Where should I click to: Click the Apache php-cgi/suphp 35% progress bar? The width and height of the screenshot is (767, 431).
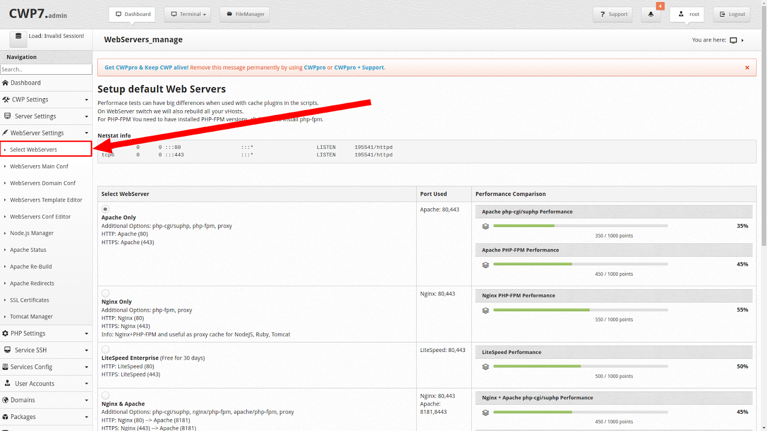pyautogui.click(x=580, y=226)
